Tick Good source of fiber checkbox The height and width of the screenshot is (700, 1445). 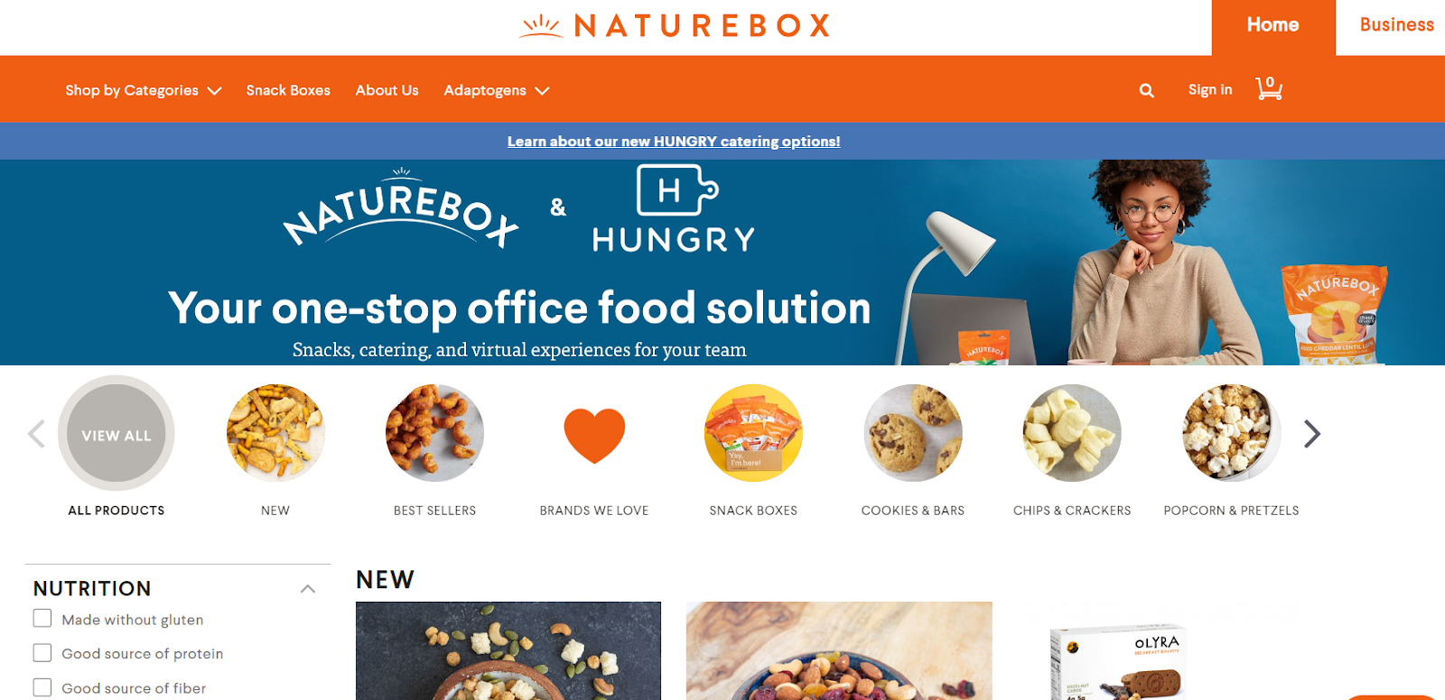(42, 687)
